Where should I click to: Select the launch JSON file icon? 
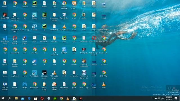[15, 84]
